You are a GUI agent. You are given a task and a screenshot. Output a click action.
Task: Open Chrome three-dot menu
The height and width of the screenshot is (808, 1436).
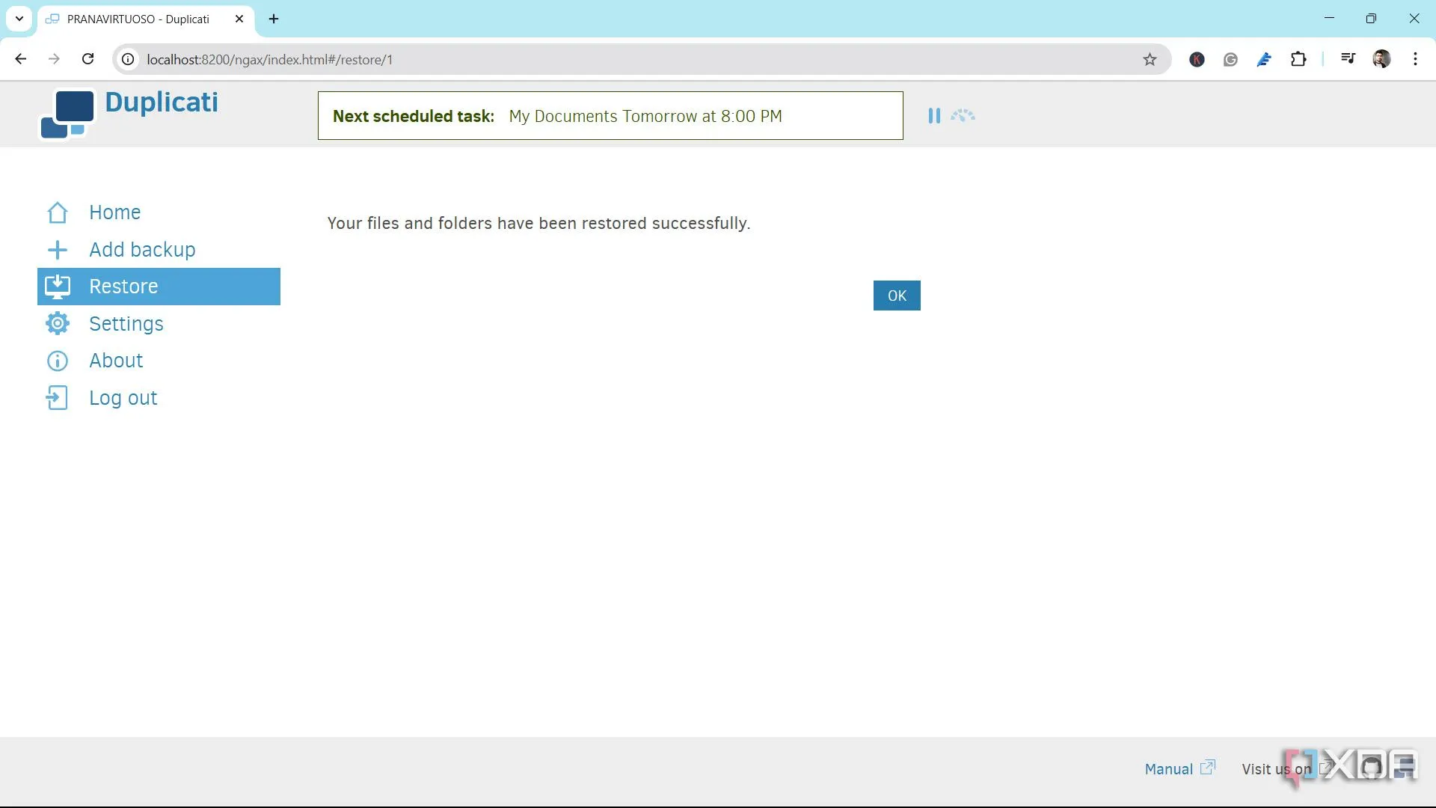click(1415, 60)
